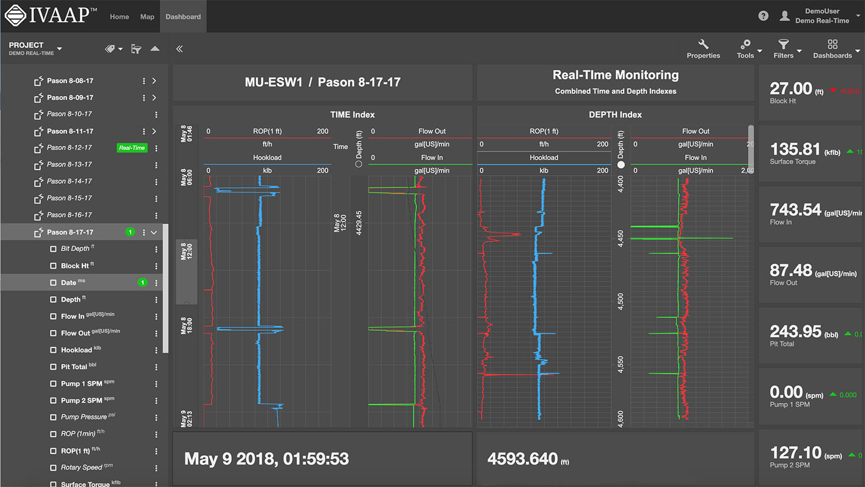Check the ROP (1min) checkbox
Screen dimensions: 865x487
point(54,433)
